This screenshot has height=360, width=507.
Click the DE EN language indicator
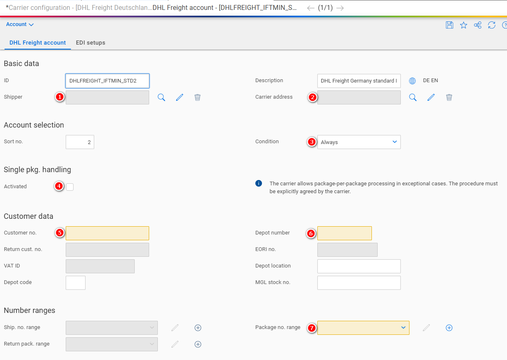(x=431, y=81)
